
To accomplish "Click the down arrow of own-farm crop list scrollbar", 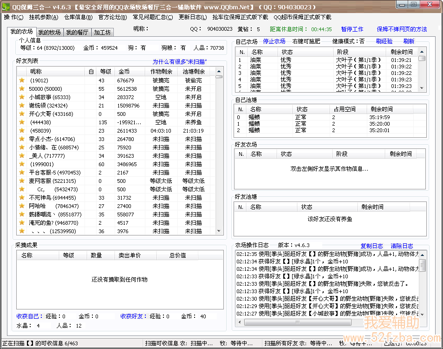I will [x=422, y=87].
